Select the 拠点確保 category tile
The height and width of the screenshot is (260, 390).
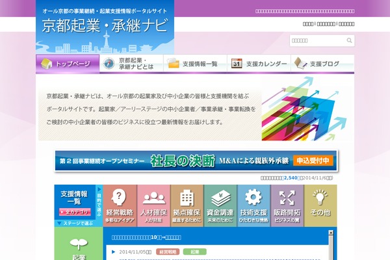[187, 206]
